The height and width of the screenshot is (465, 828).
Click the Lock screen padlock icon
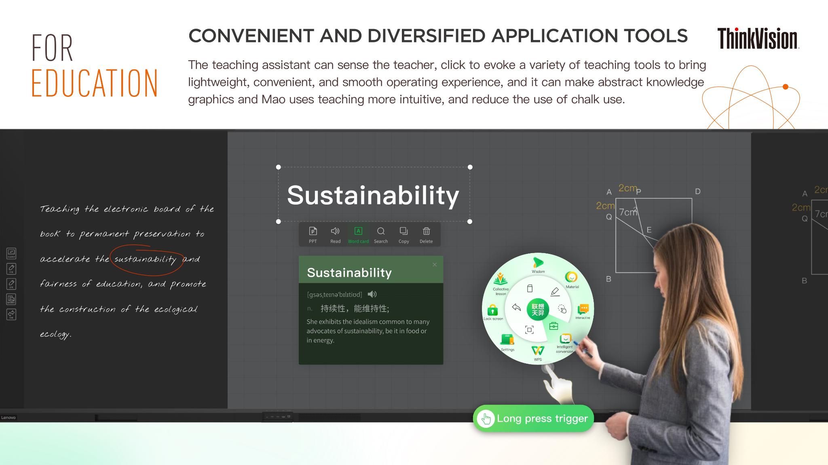point(492,310)
